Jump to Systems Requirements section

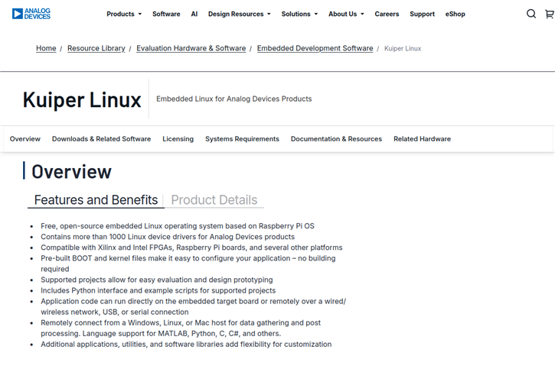point(242,139)
